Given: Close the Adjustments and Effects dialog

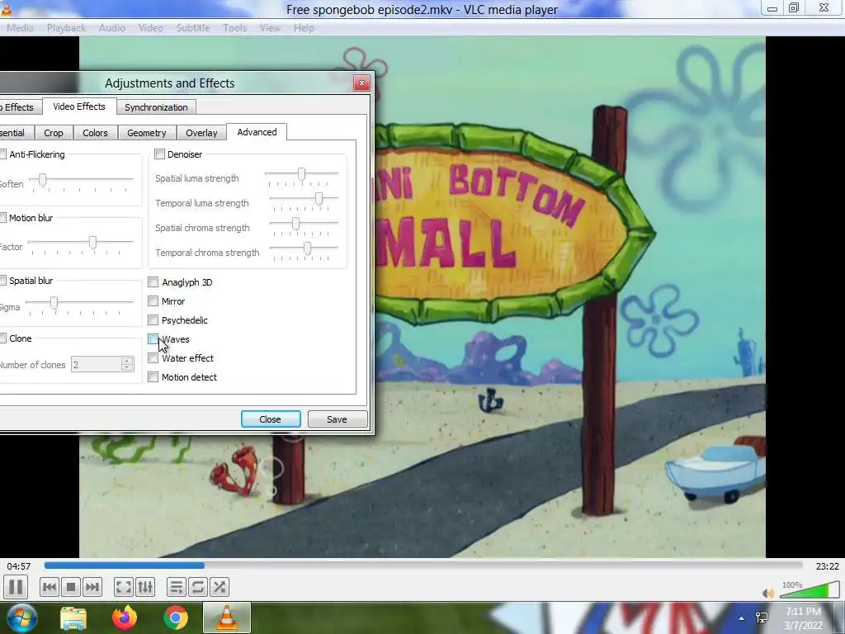Looking at the screenshot, I should pos(361,83).
